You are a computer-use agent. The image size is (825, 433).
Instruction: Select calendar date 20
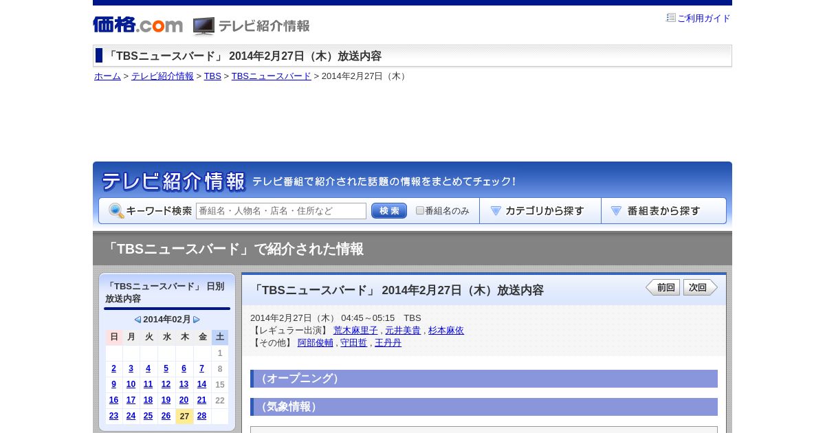point(184,400)
